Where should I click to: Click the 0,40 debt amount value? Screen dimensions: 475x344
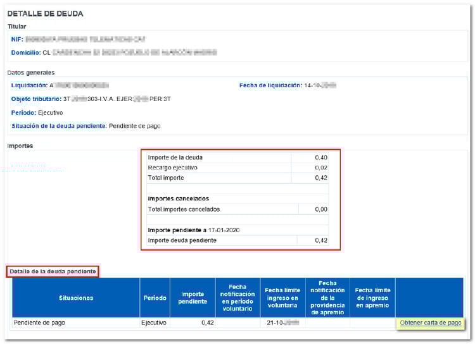tap(321, 157)
